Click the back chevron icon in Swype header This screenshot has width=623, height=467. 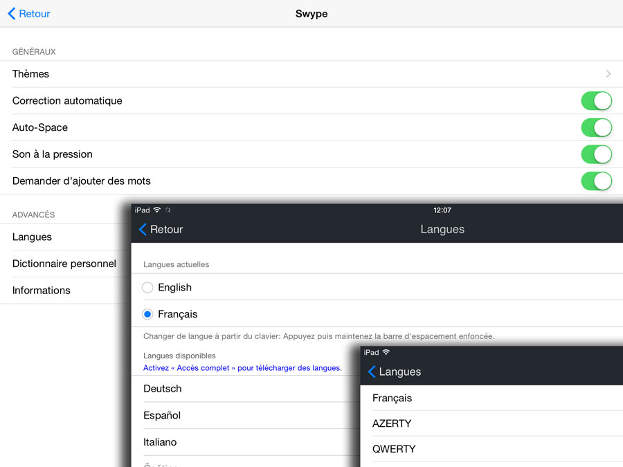click(x=12, y=14)
